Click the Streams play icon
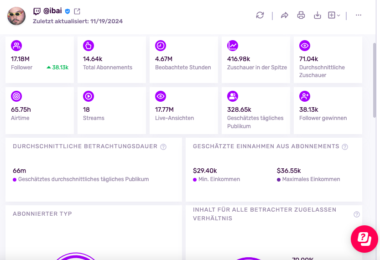380x260 pixels. 88,96
